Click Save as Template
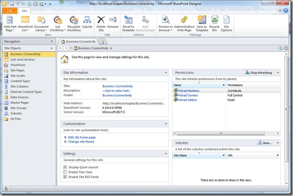 pos(202,24)
